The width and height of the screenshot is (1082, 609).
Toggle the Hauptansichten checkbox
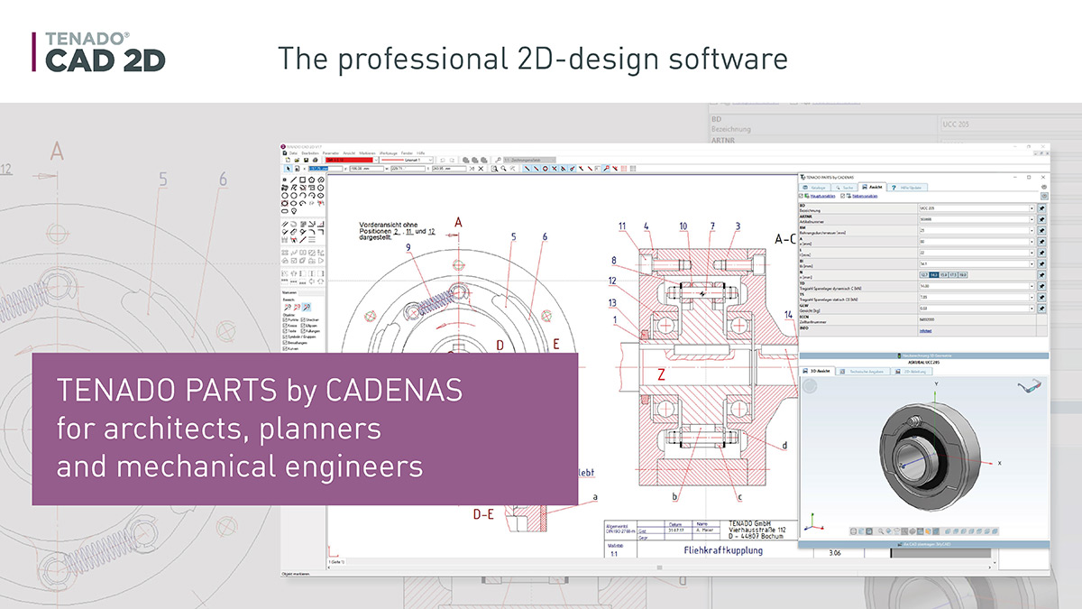pyautogui.click(x=801, y=196)
